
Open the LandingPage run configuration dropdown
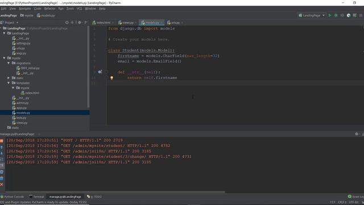312,15
